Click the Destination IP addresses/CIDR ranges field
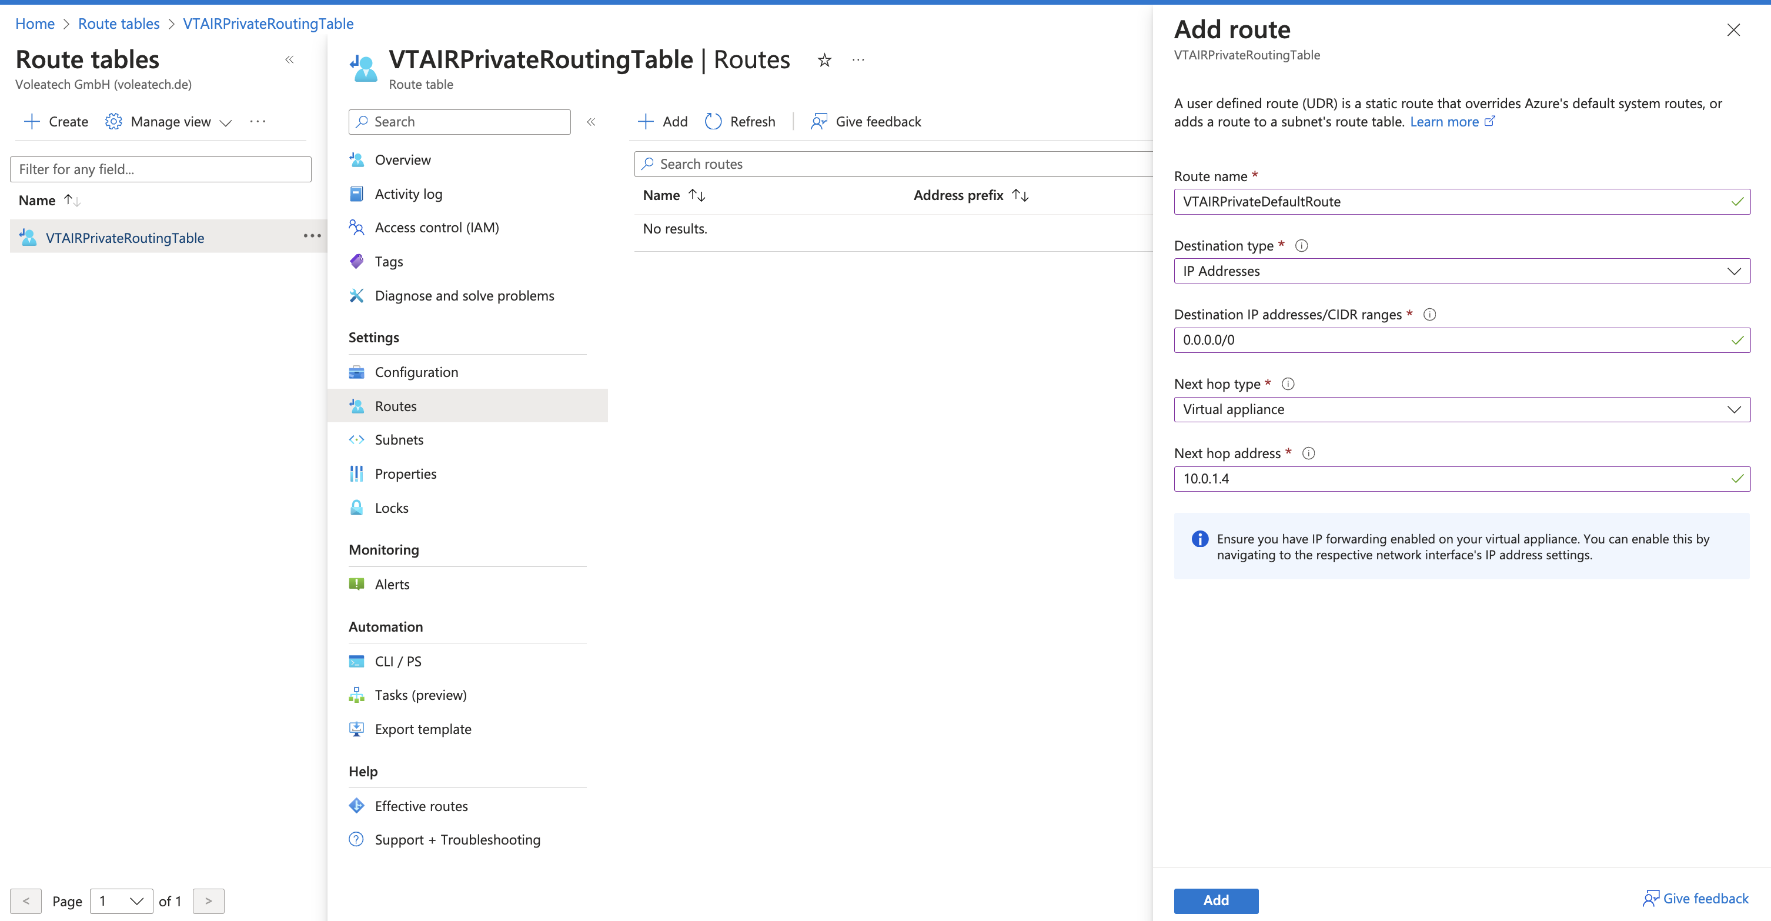The image size is (1771, 921). coord(1462,340)
